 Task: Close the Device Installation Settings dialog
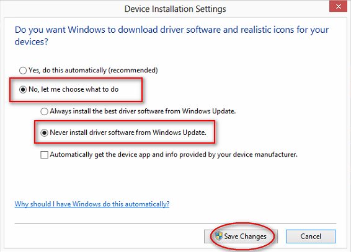[338, 6]
